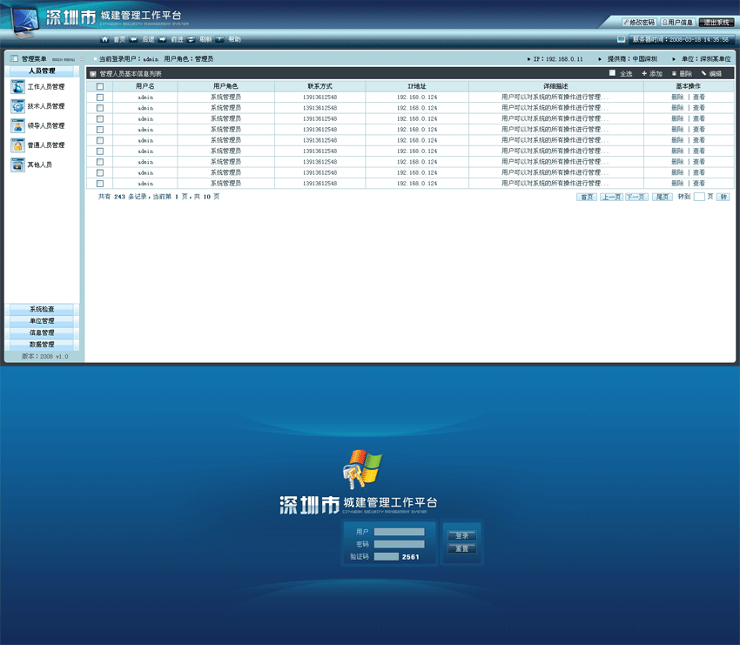The image size is (740, 645).
Task: Click 下一页 to view the next page
Action: (636, 198)
